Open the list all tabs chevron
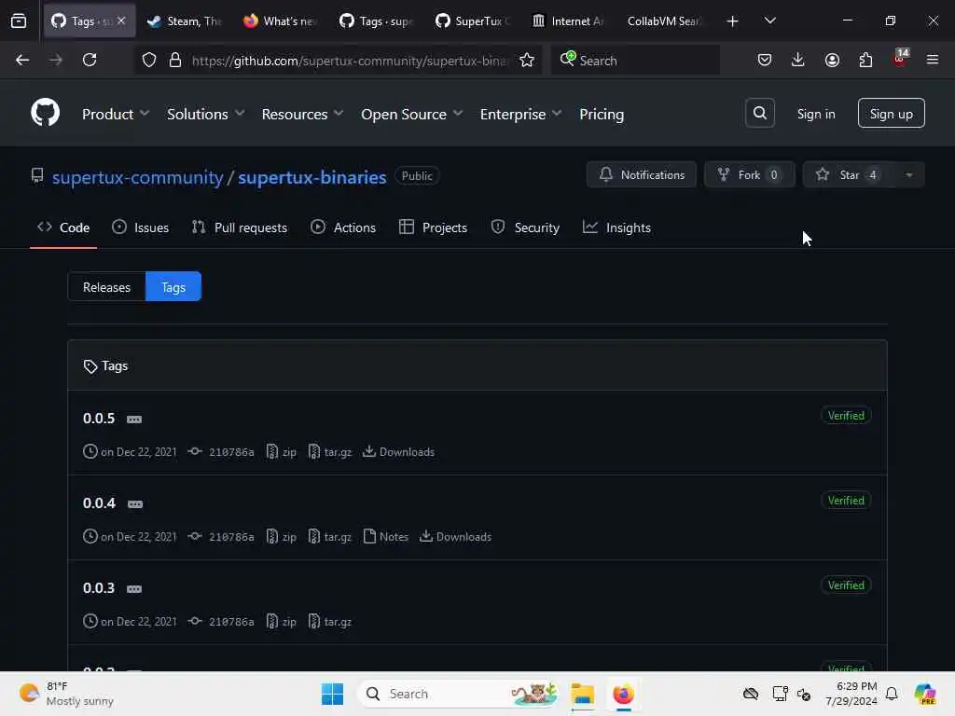Screen dimensions: 955x716 (x=769, y=21)
